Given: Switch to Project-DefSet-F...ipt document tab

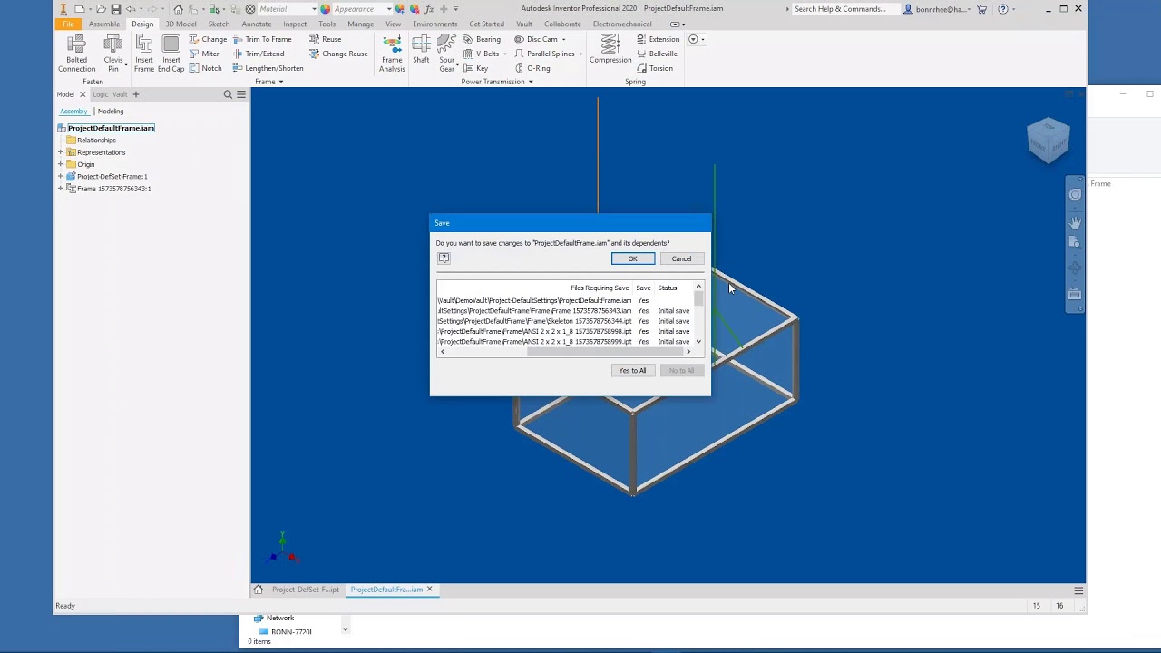Looking at the screenshot, I should coord(306,590).
